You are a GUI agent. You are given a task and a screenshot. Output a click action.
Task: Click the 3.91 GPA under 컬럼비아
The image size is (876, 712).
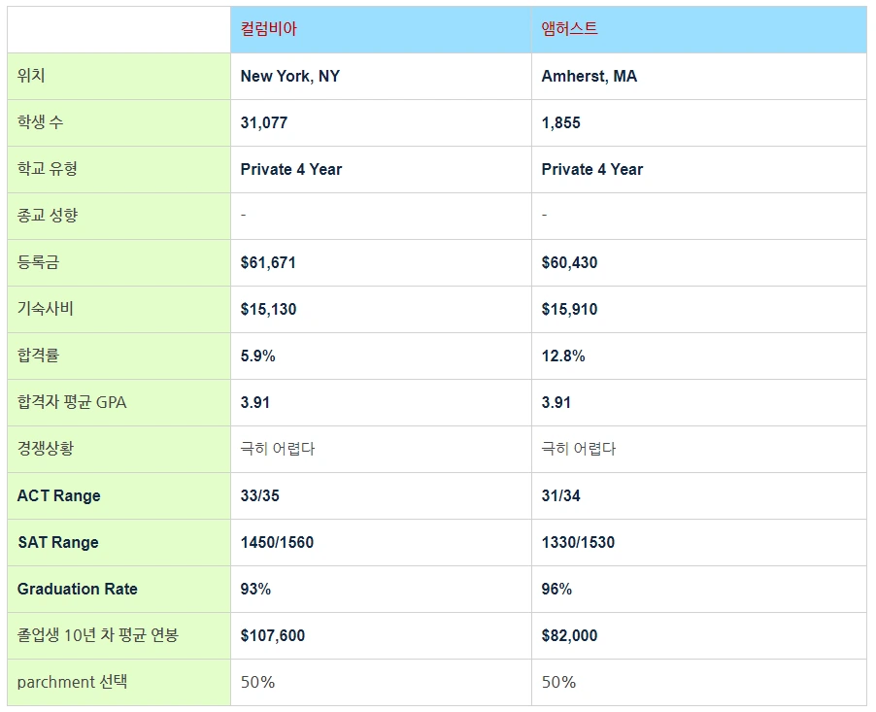254,402
